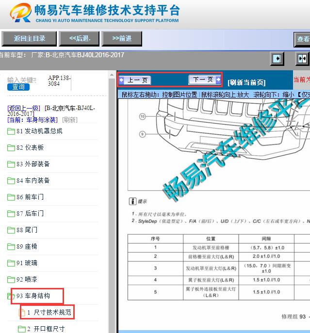Click folder icon beside 81 发动机置总成
Screen dimensions: 310x333
click(11, 131)
